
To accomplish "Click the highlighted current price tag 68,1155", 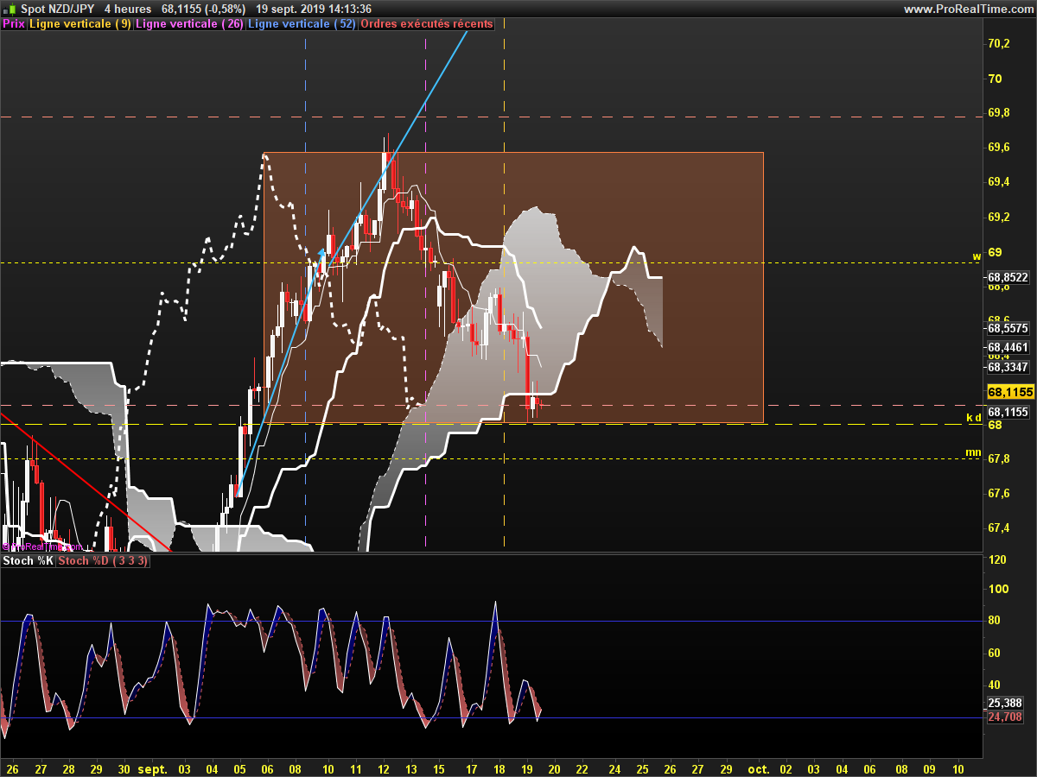I will (x=1008, y=392).
